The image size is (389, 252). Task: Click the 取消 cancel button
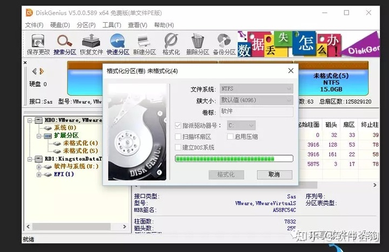coord(274,175)
